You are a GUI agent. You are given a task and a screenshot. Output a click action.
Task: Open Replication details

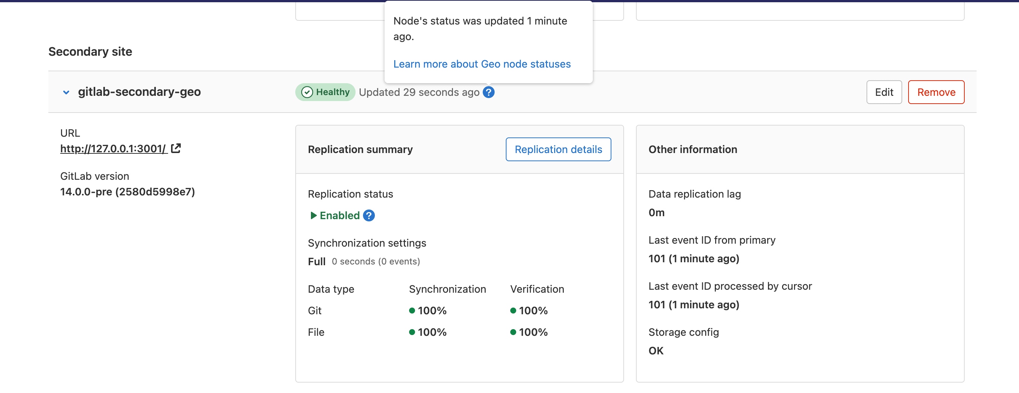[558, 149]
